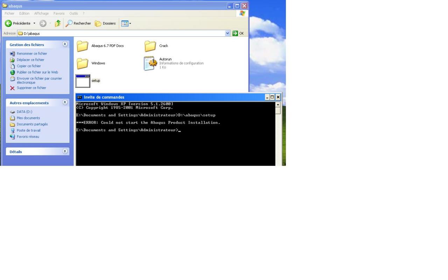Click the Abaqus 6.7 PDF Docs name
448x280 pixels.
tap(107, 46)
